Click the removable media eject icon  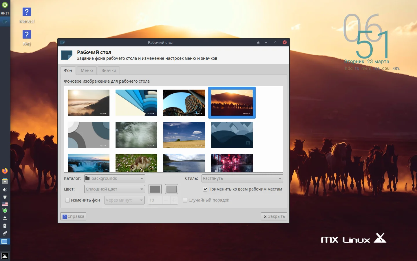coord(5,218)
